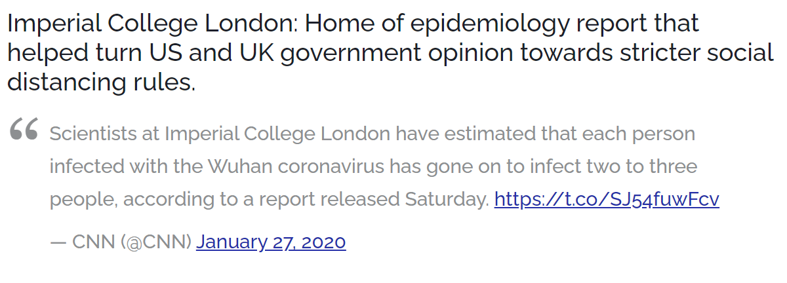This screenshot has width=787, height=283.
Task: Click "distancing rules." at the heading end
Action: [x=102, y=83]
